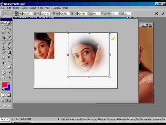Open the Help menu
The image size is (166, 125).
65,8
